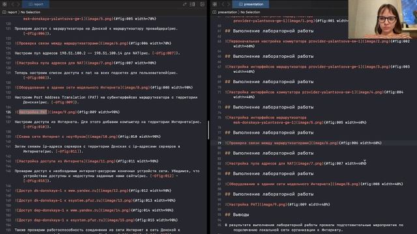Click the webcam video overlay of the presenter

coord(382,19)
